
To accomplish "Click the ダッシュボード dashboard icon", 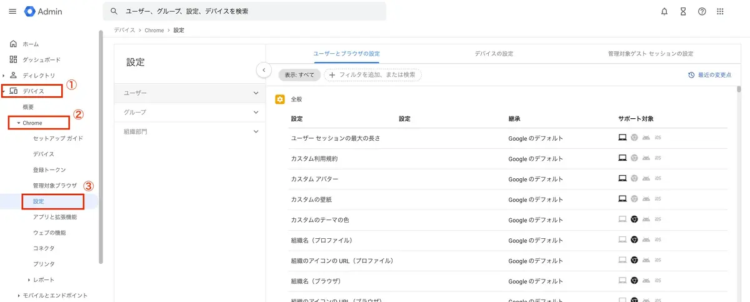I will pos(13,59).
